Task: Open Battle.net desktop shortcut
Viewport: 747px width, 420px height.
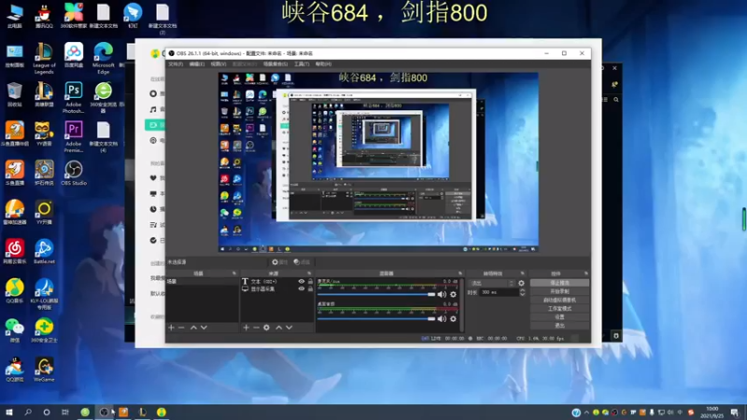Action: (44, 252)
